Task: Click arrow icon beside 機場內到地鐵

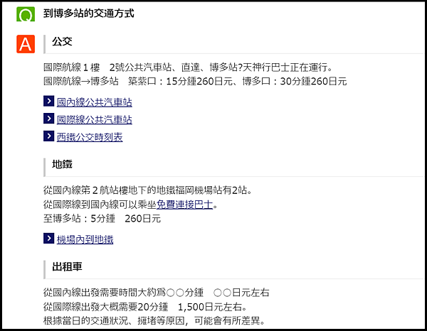Action: tap(48, 239)
